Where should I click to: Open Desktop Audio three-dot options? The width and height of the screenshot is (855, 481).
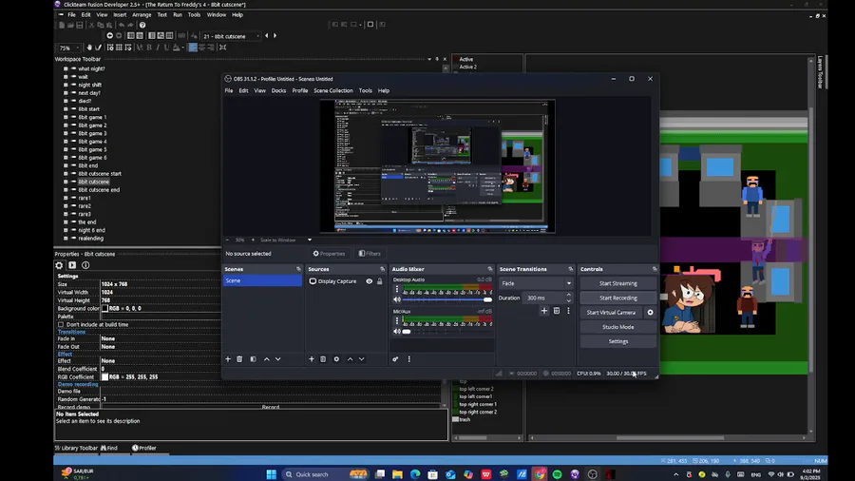click(397, 289)
